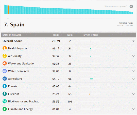Click the Air Quality 10-year change bar
The width and height of the screenshot is (137, 115).
point(90,56)
